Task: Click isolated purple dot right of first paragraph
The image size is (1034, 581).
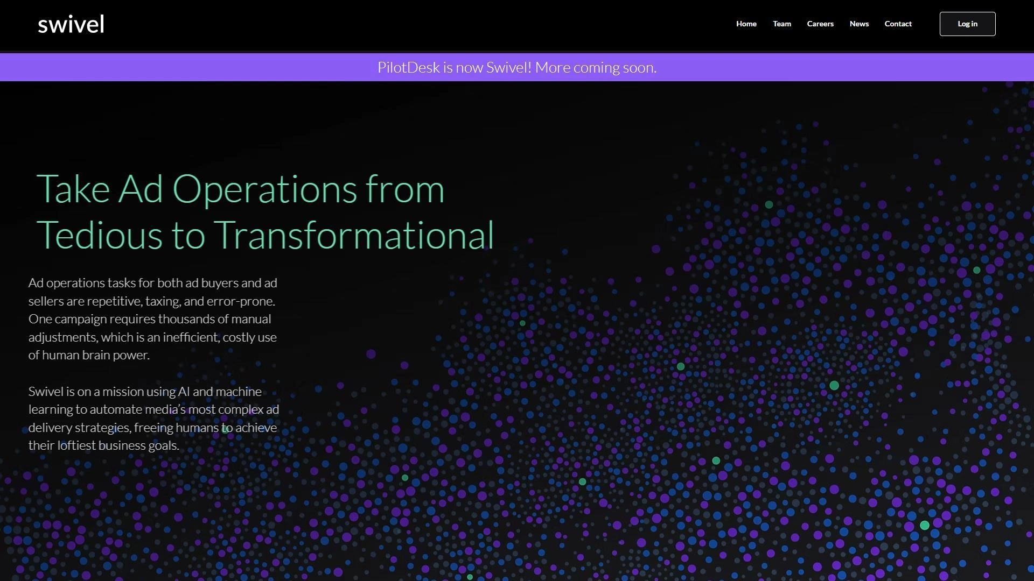Action: (371, 354)
